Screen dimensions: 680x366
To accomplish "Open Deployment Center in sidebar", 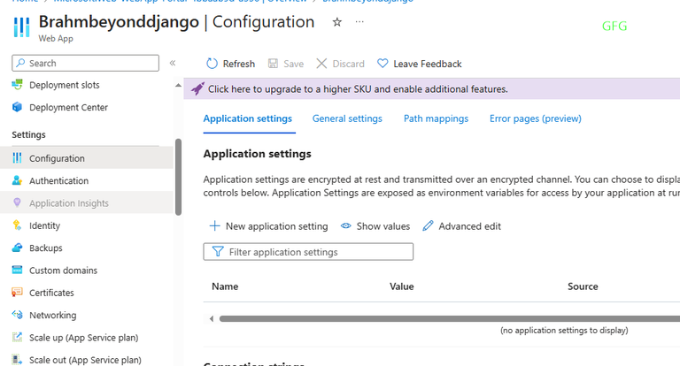I will (x=68, y=108).
